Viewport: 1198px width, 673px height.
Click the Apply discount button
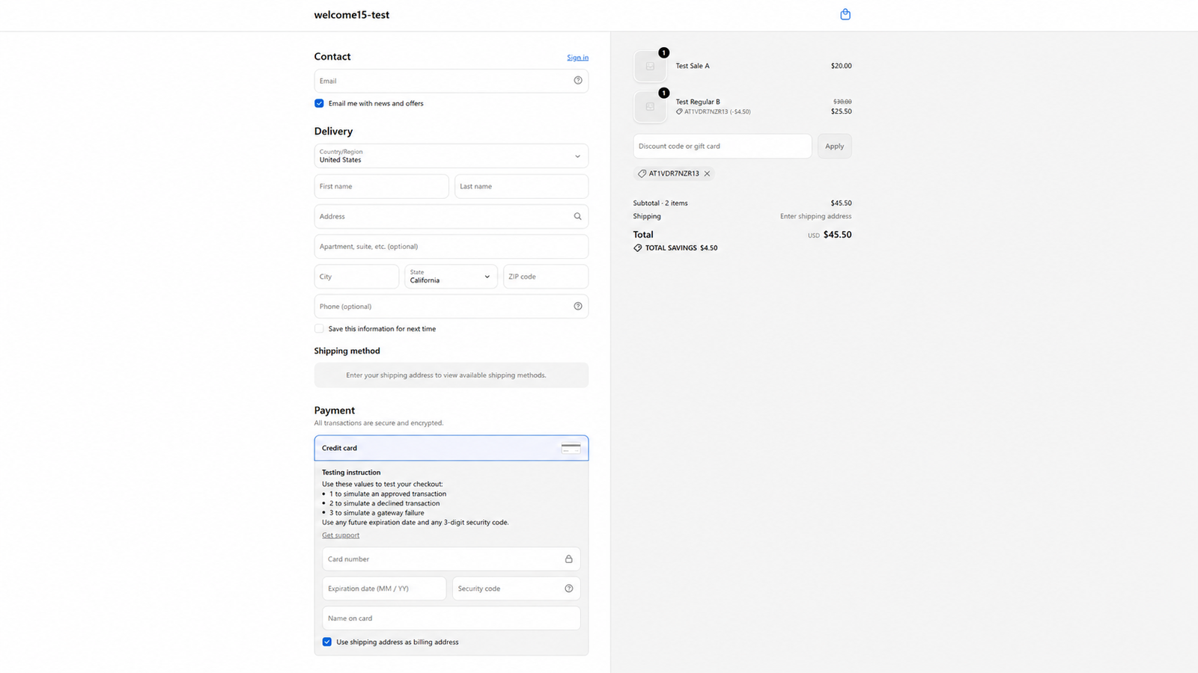tap(834, 146)
